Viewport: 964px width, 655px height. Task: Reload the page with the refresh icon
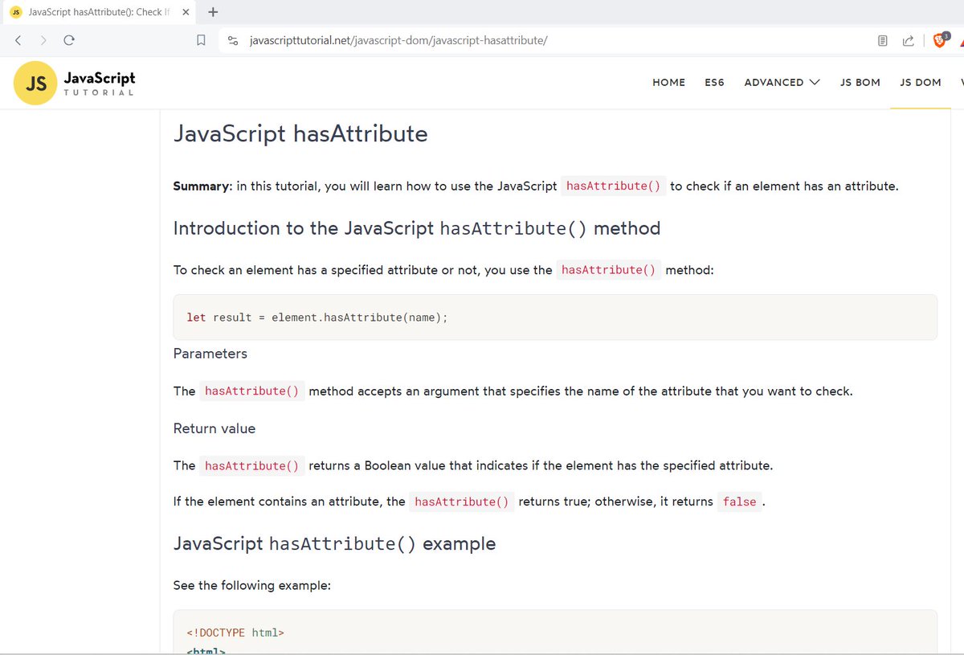tap(69, 40)
